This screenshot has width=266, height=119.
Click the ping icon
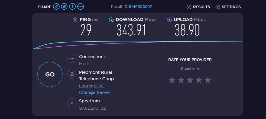coord(75,20)
